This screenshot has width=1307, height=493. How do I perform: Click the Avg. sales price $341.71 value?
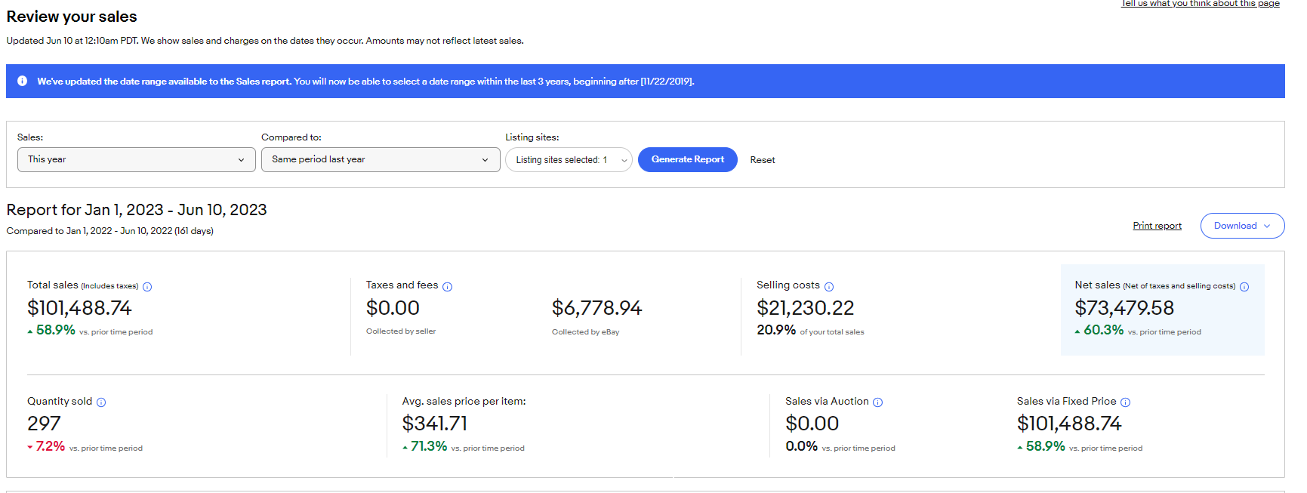point(435,424)
